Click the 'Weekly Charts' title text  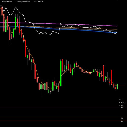click(x=7, y=2)
